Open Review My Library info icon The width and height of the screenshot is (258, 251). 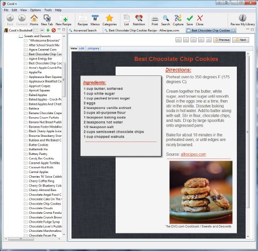243,20
